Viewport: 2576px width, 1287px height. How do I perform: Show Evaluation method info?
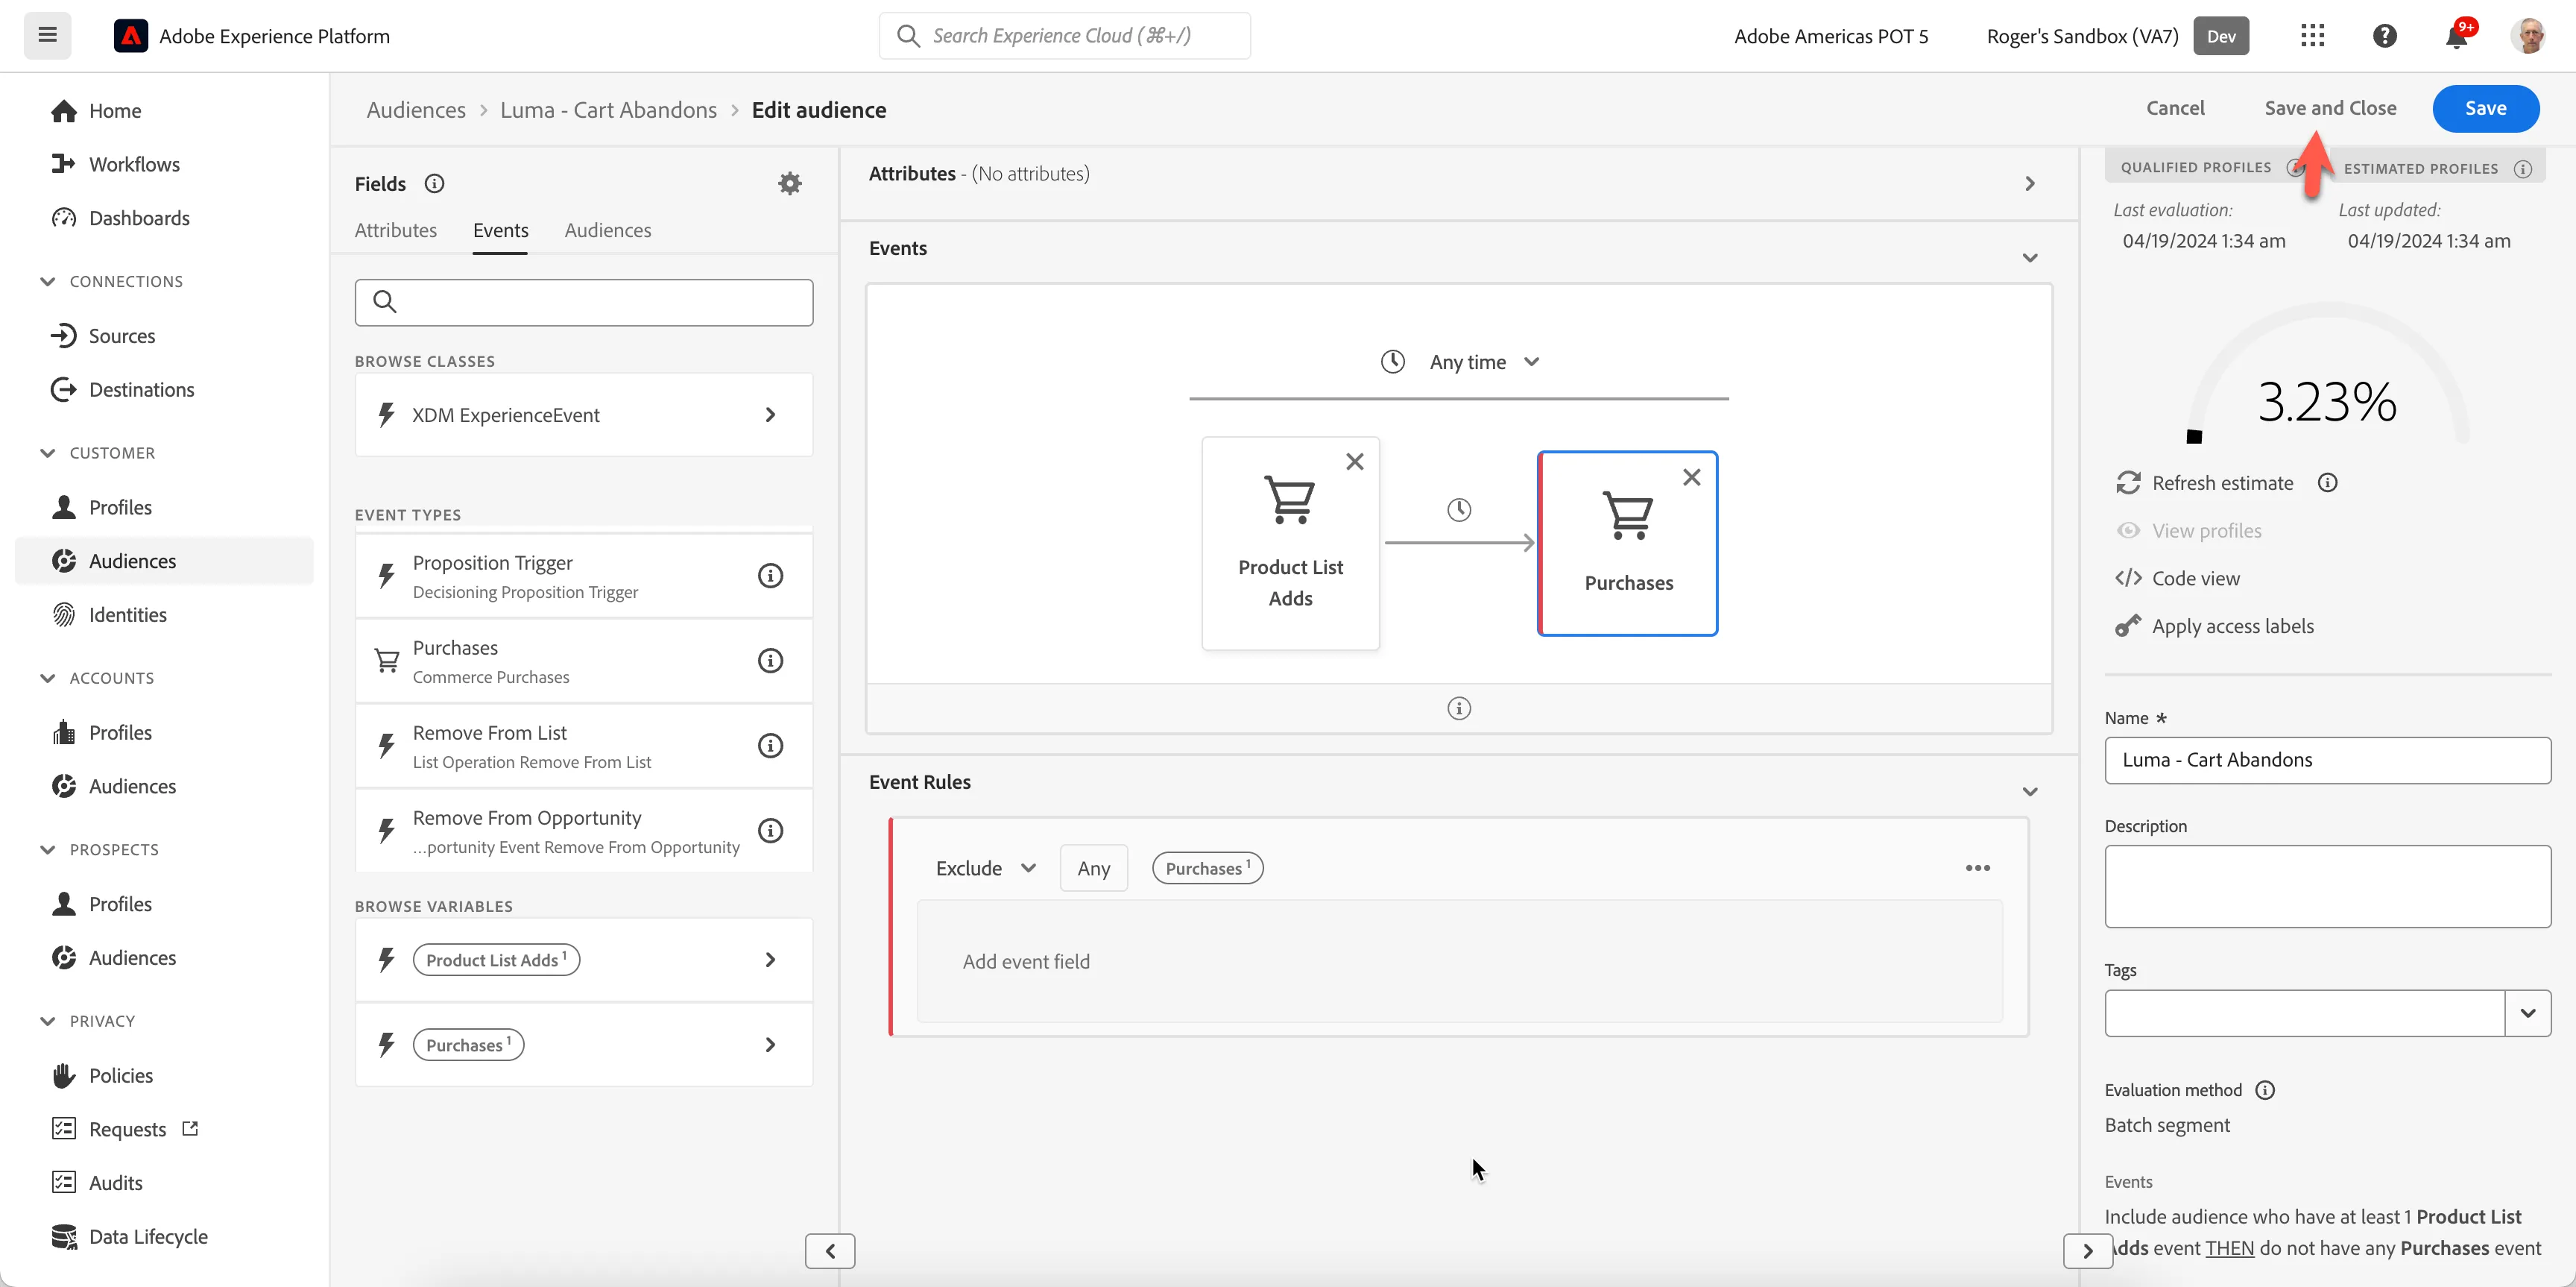[2265, 1090]
